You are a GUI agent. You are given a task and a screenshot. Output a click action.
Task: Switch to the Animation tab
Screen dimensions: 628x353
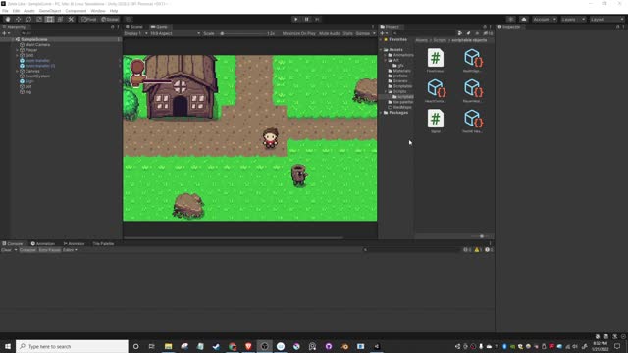[x=43, y=243]
